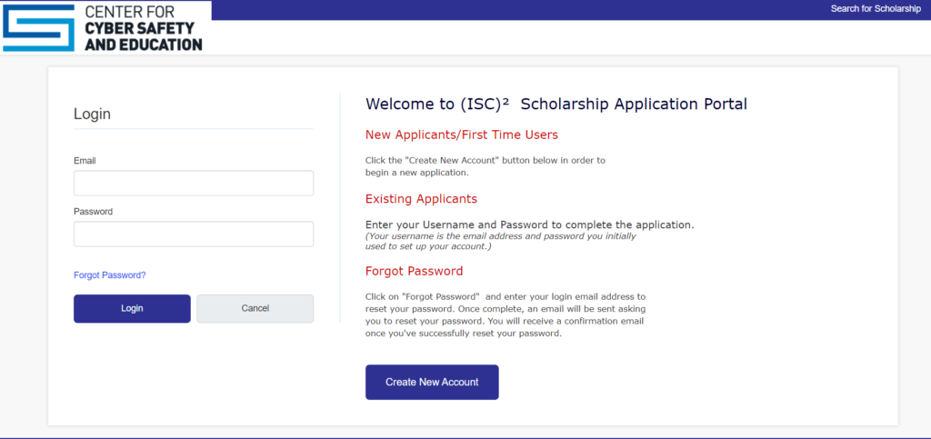The width and height of the screenshot is (931, 439).
Task: Click the password reset instructions paragraph
Action: (x=506, y=315)
